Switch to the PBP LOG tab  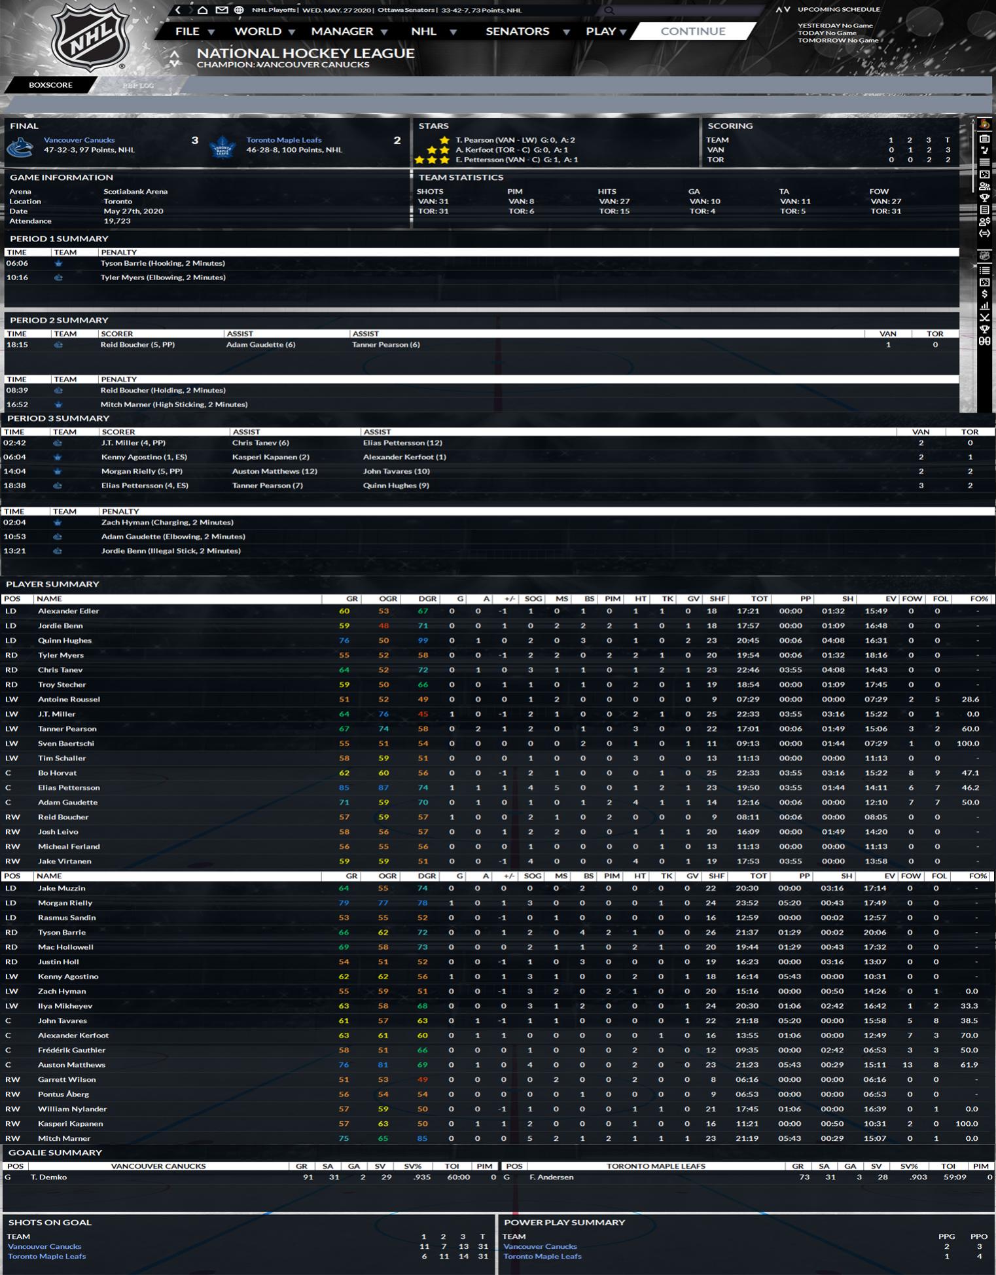[138, 85]
